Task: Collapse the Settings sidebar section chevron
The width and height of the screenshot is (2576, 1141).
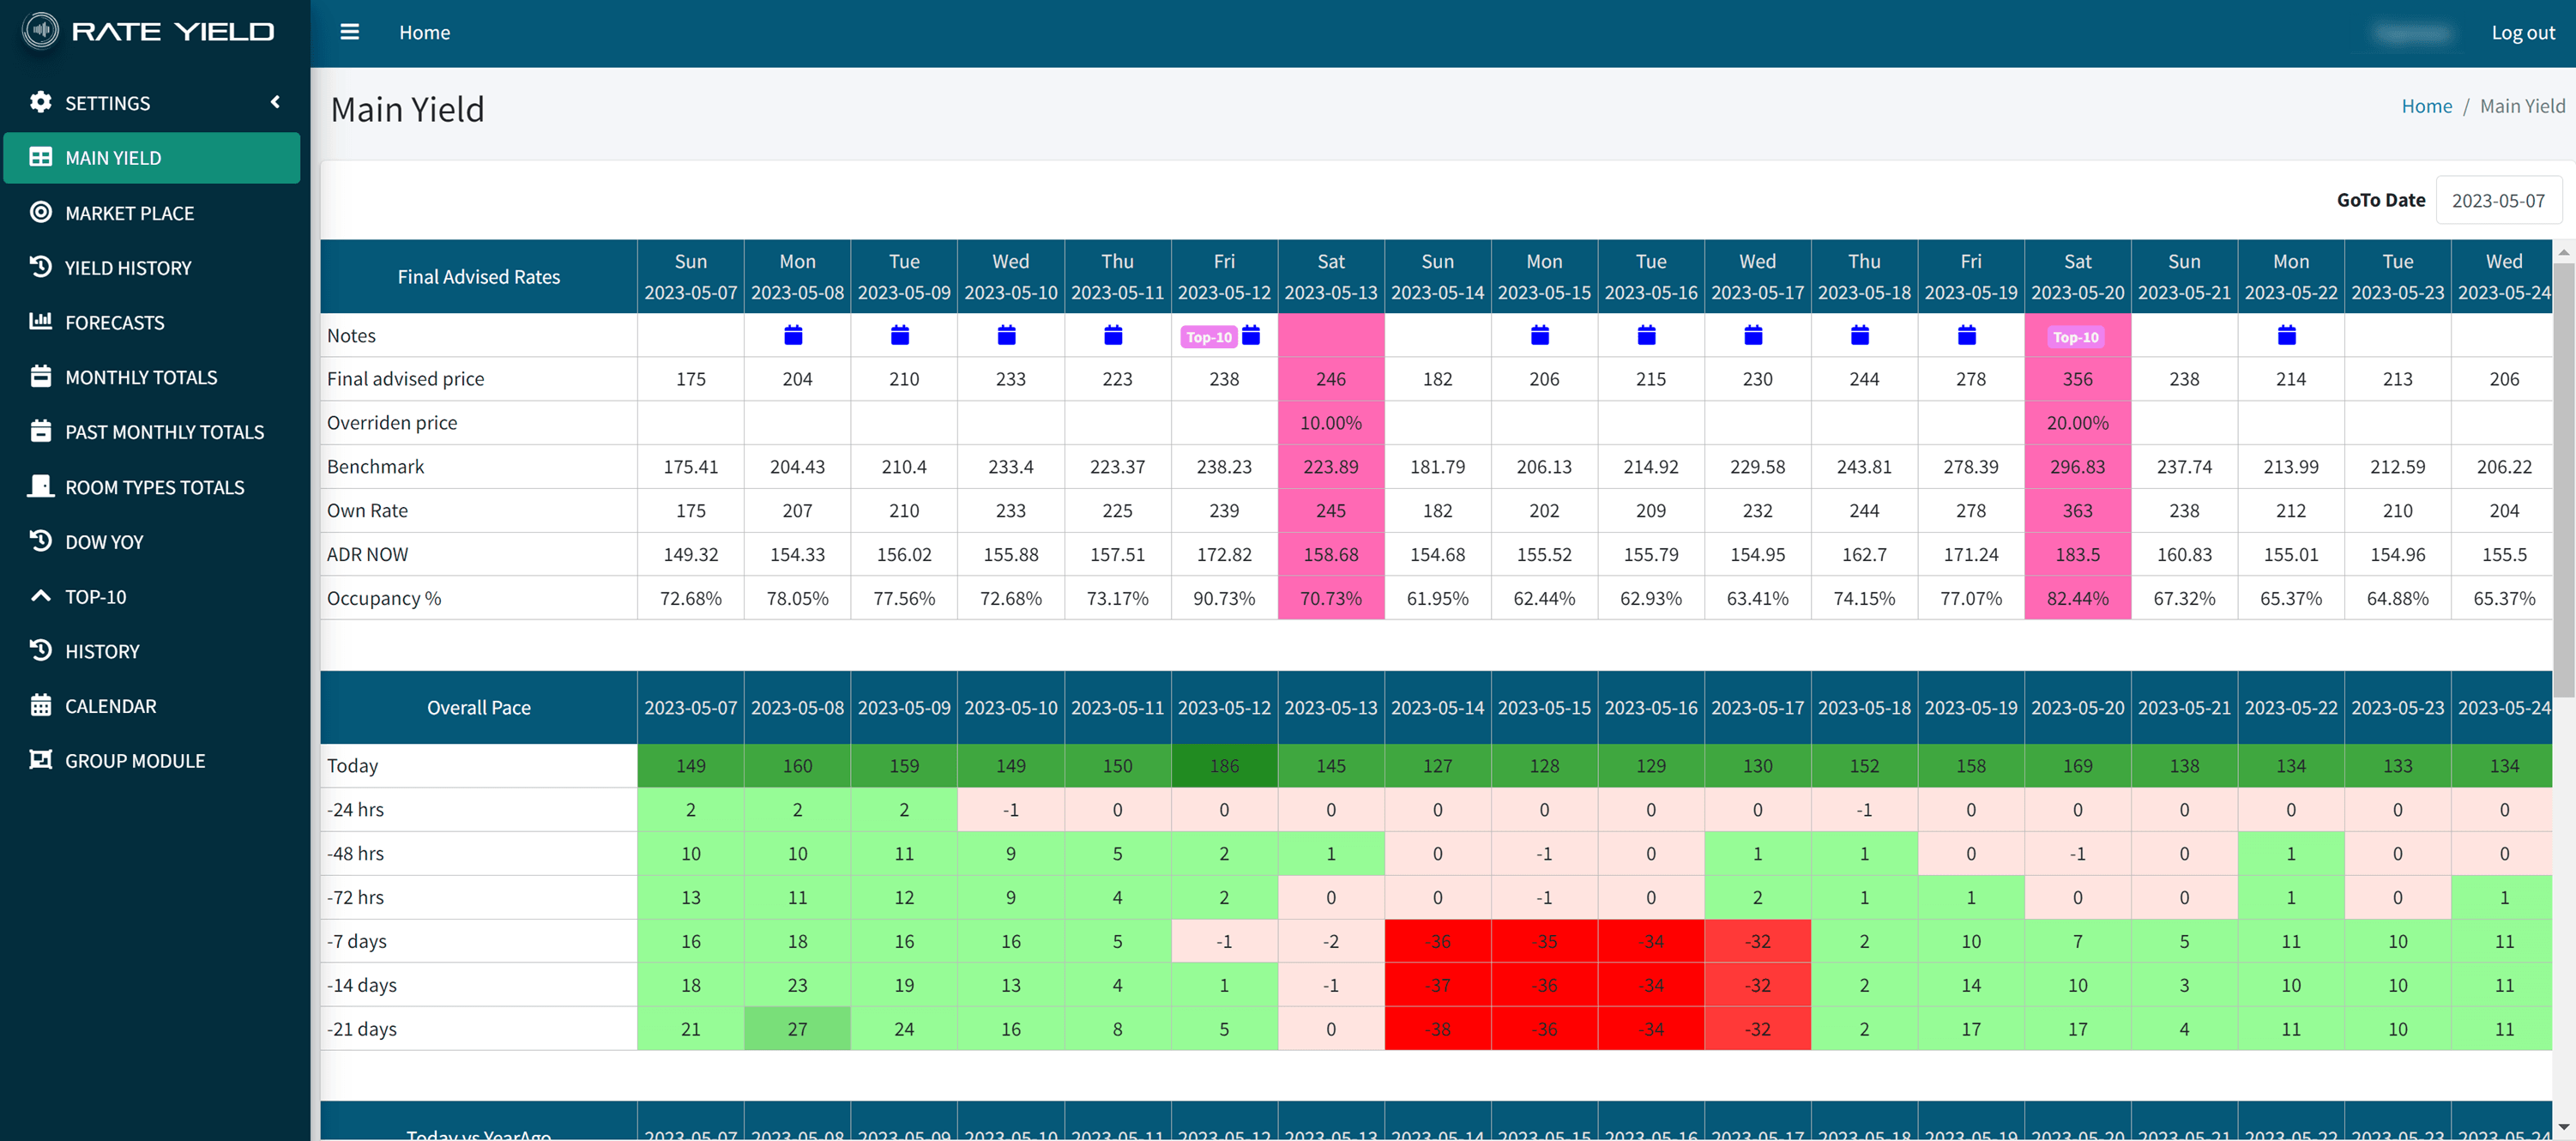Action: pyautogui.click(x=276, y=101)
